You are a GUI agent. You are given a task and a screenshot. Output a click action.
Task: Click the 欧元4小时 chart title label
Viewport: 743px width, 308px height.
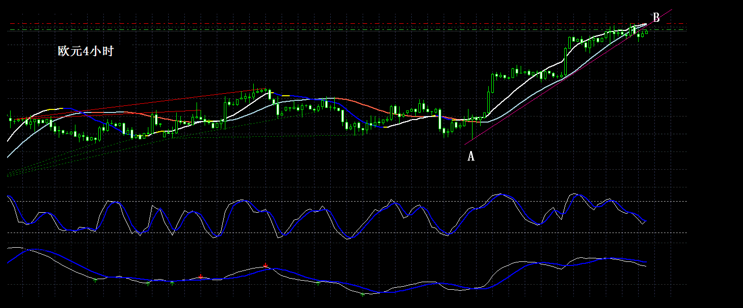[86, 51]
